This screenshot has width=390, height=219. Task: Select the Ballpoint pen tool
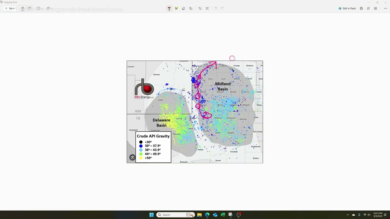[169, 9]
